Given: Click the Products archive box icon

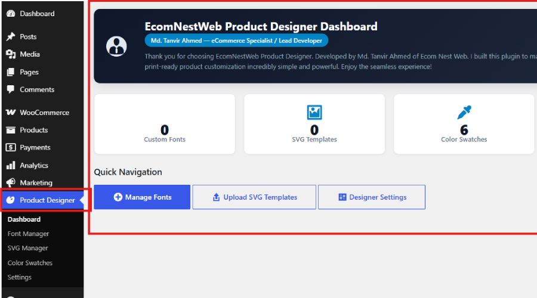Looking at the screenshot, I should [11, 130].
